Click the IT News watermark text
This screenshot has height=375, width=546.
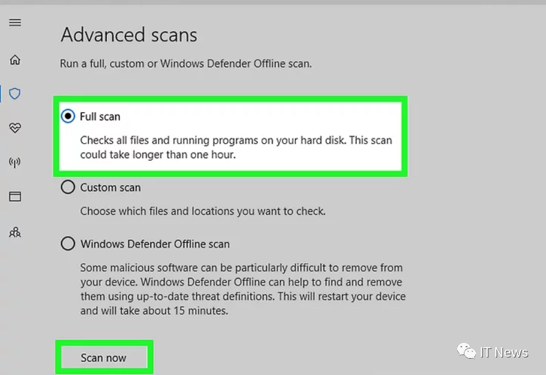[x=504, y=353]
